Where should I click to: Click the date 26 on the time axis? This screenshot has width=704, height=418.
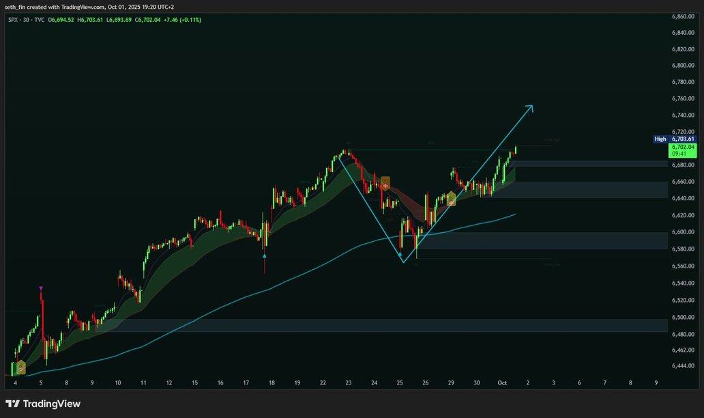(425, 383)
